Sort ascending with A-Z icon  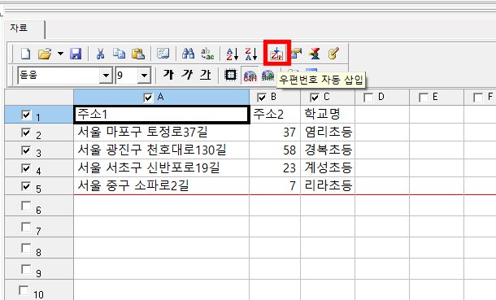point(233,54)
